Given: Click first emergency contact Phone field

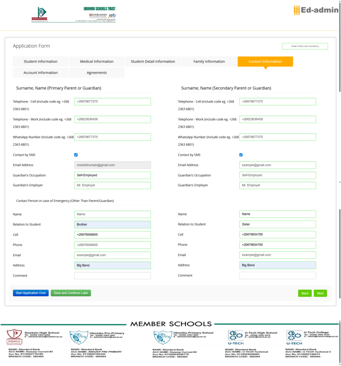Looking at the screenshot, I should (x=113, y=245).
